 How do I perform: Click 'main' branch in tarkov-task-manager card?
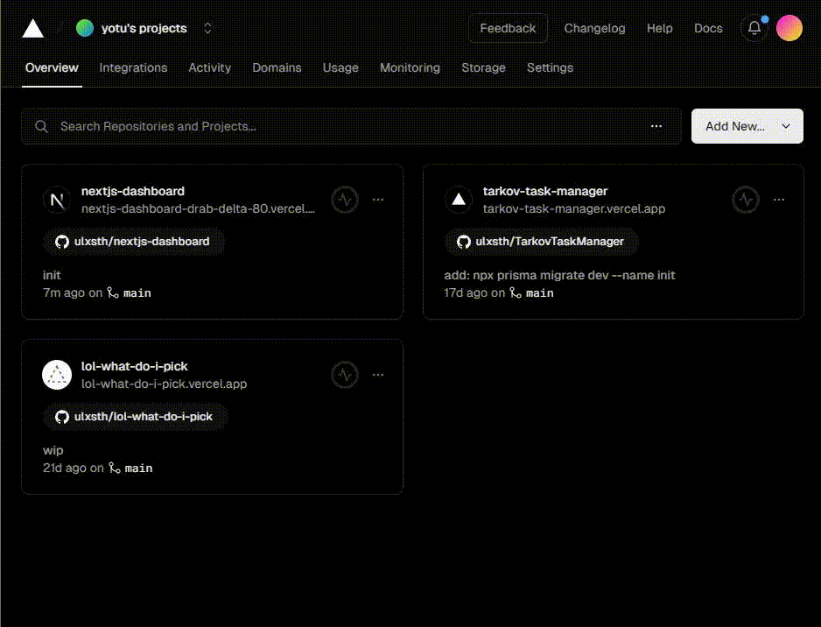coord(540,292)
